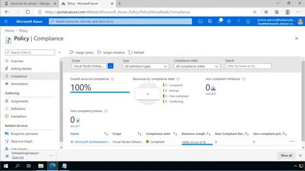305x171 pixels.
Task: Open portal settings gear
Action: click(x=229, y=21)
